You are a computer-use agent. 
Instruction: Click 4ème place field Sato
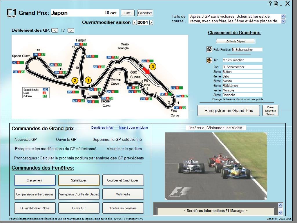coord(242,76)
